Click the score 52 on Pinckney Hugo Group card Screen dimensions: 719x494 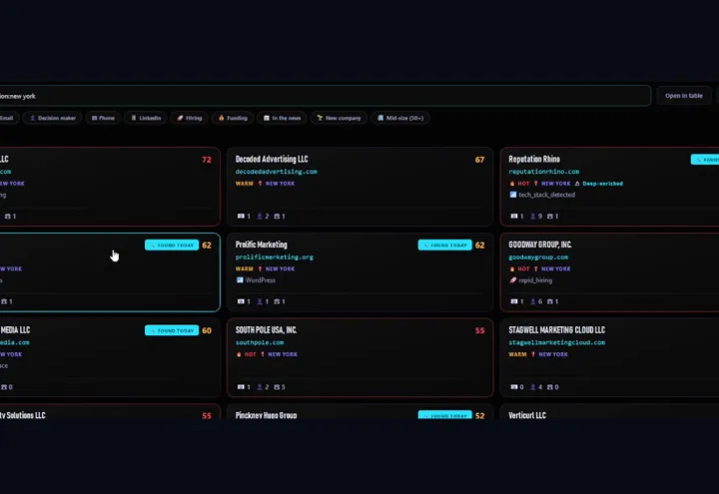(479, 415)
